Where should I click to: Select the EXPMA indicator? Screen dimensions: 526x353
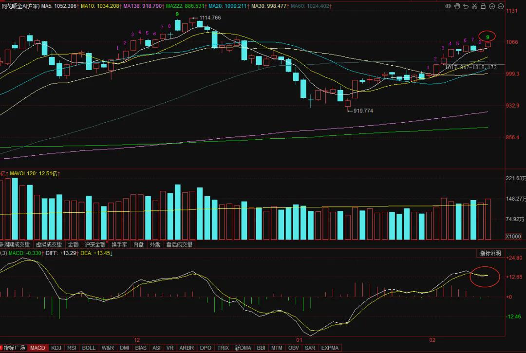330,348
